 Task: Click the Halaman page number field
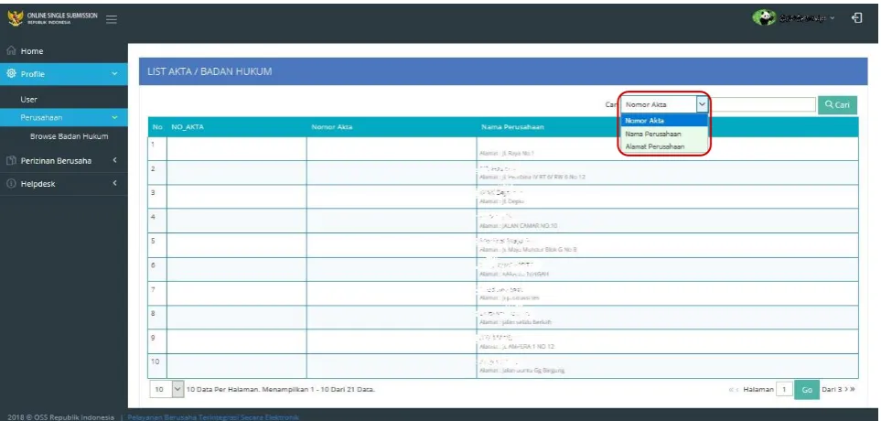pyautogui.click(x=784, y=390)
